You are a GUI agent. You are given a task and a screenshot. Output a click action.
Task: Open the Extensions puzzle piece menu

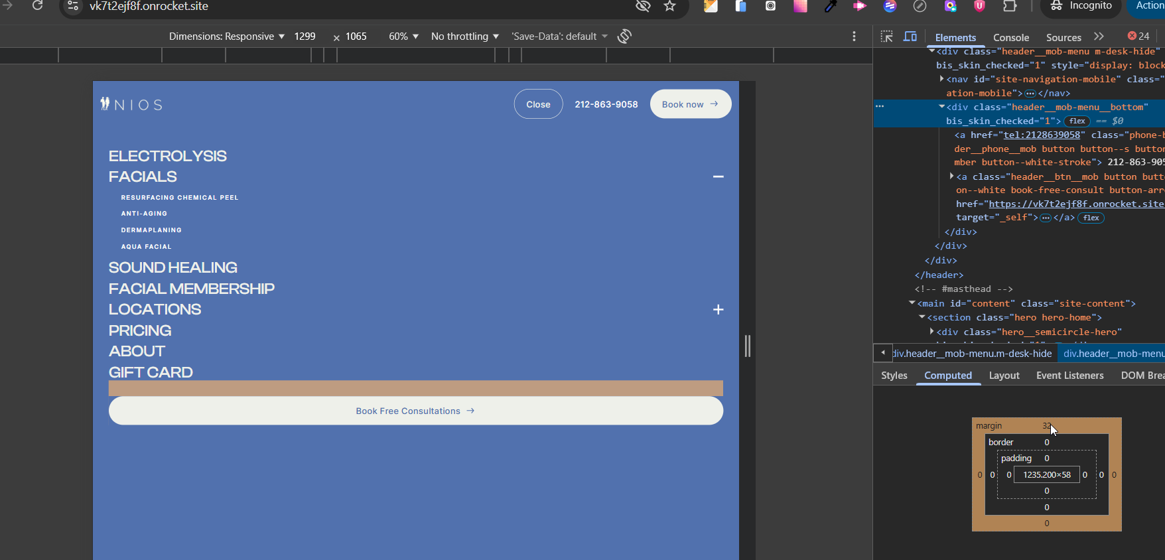(x=1010, y=6)
